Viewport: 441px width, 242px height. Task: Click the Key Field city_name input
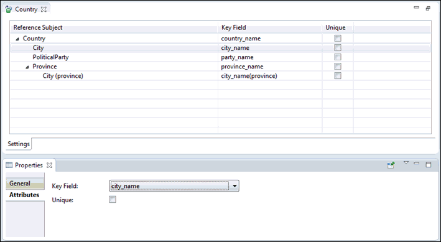tap(169, 186)
